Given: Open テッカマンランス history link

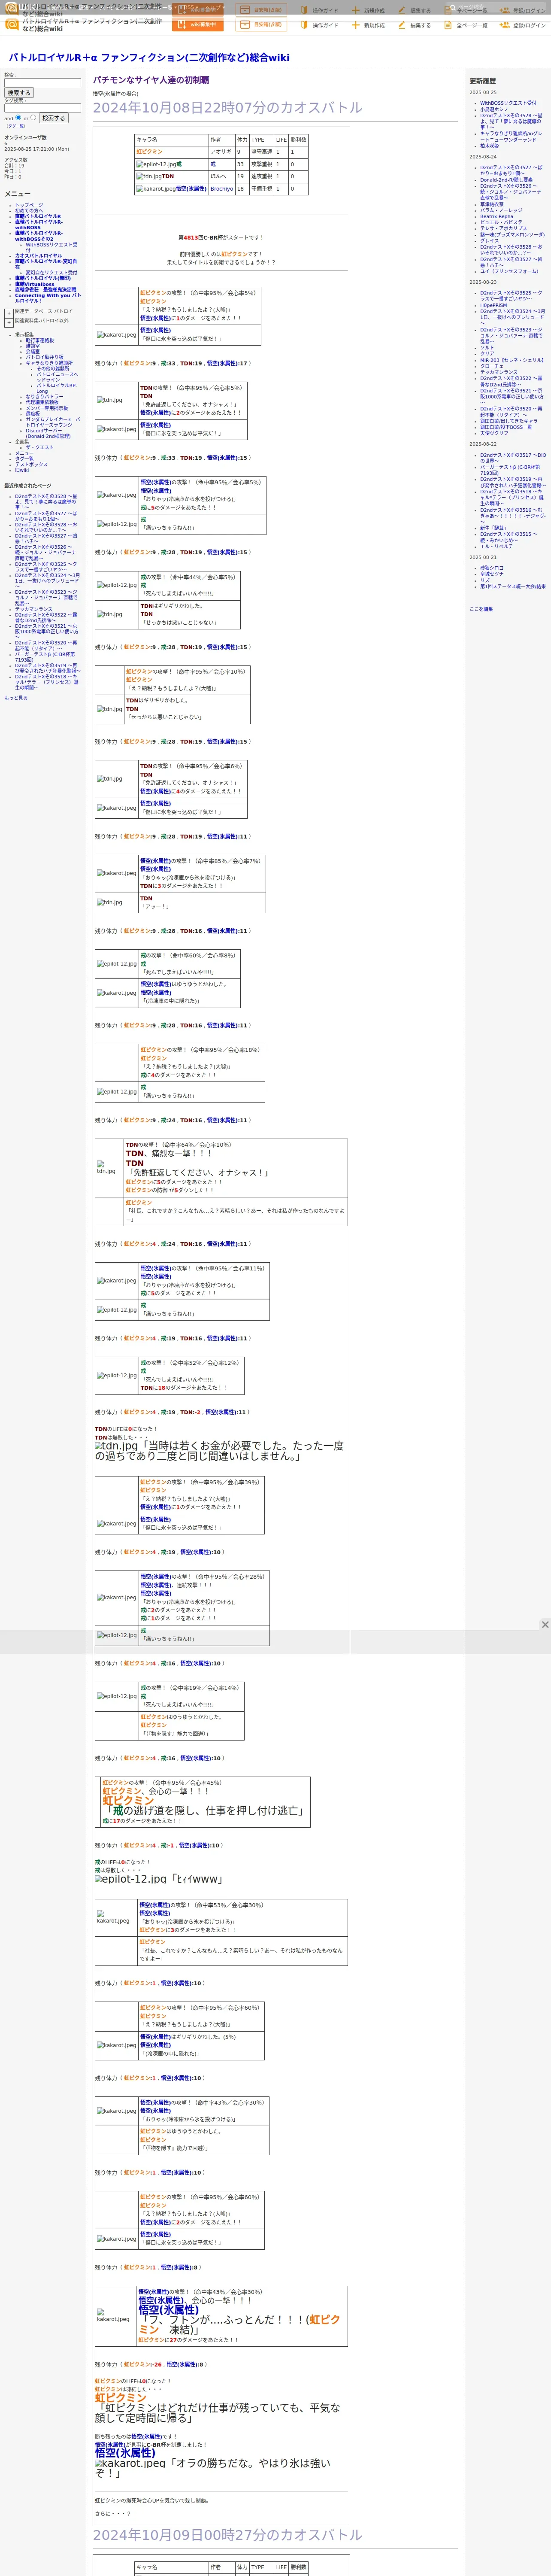Looking at the screenshot, I should [x=499, y=372].
